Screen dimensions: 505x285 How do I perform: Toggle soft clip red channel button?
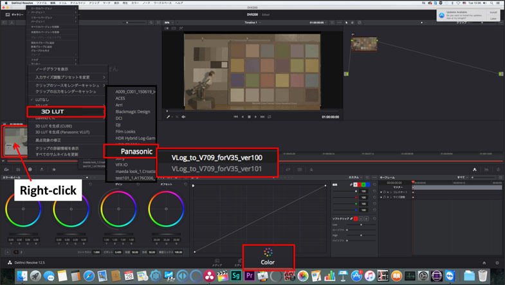[x=356, y=219]
